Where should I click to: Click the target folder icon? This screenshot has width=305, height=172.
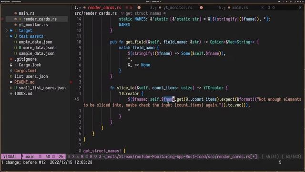pos(11,31)
